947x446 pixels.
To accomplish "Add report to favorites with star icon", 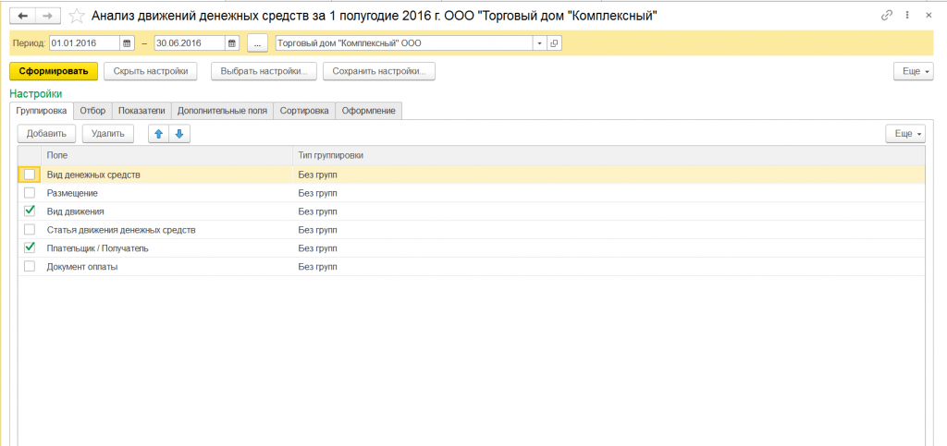I will tap(77, 16).
